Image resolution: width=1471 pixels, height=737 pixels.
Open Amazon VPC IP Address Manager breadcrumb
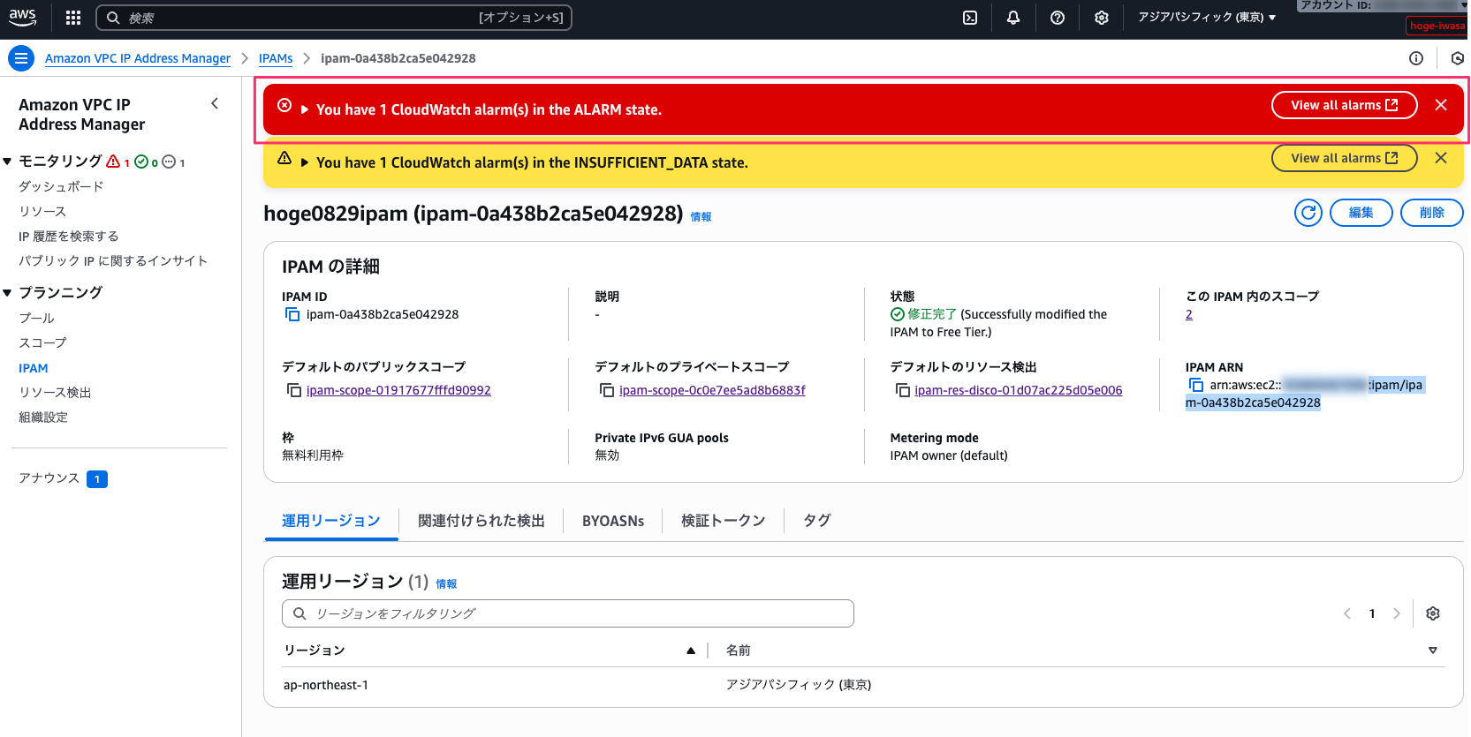coord(138,58)
